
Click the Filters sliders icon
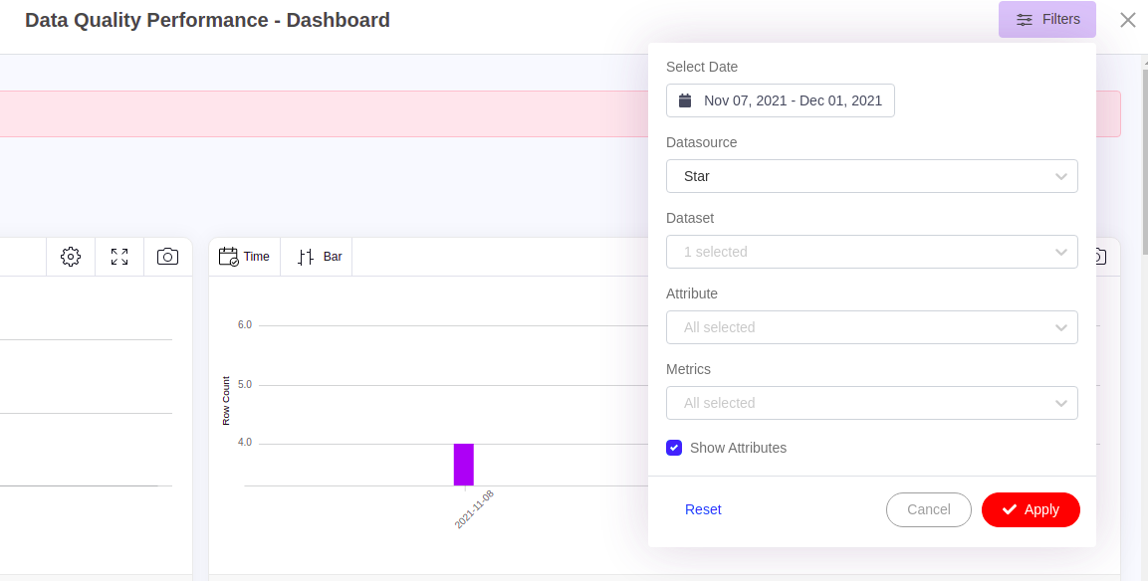[1024, 20]
